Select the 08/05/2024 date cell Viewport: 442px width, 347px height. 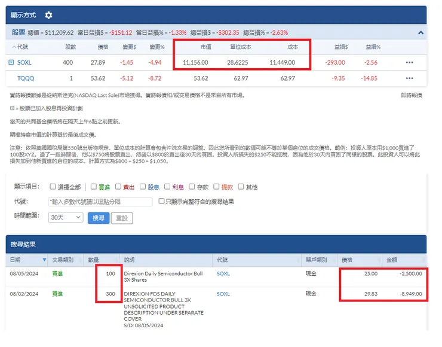point(24,273)
